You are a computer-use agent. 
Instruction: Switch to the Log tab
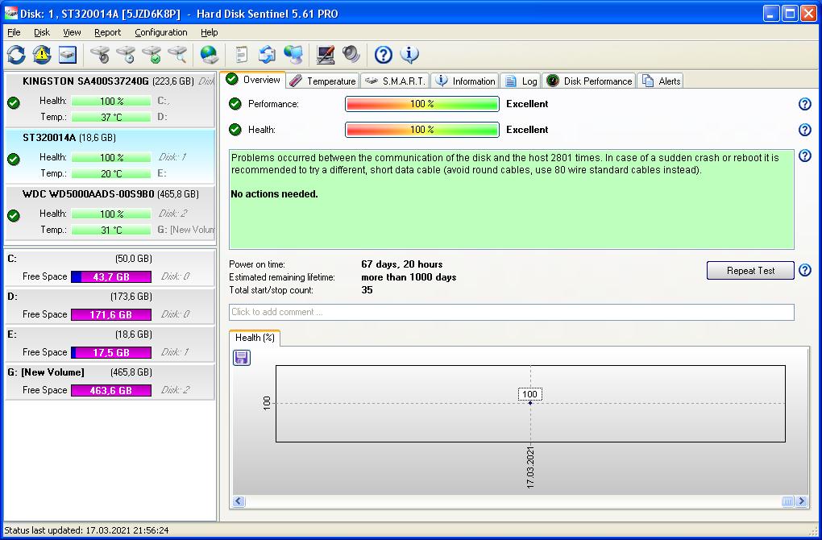pyautogui.click(x=521, y=81)
